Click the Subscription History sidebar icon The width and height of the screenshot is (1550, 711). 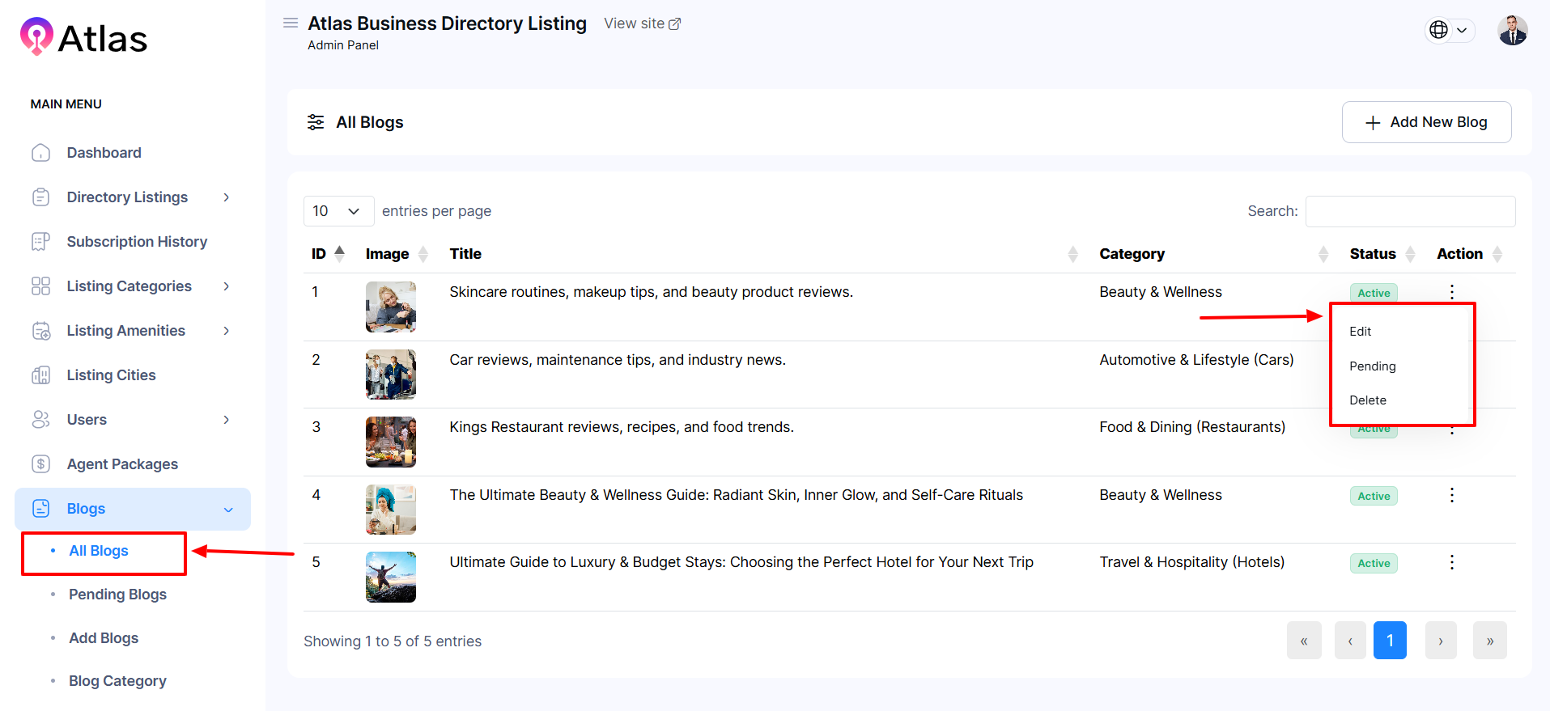40,242
